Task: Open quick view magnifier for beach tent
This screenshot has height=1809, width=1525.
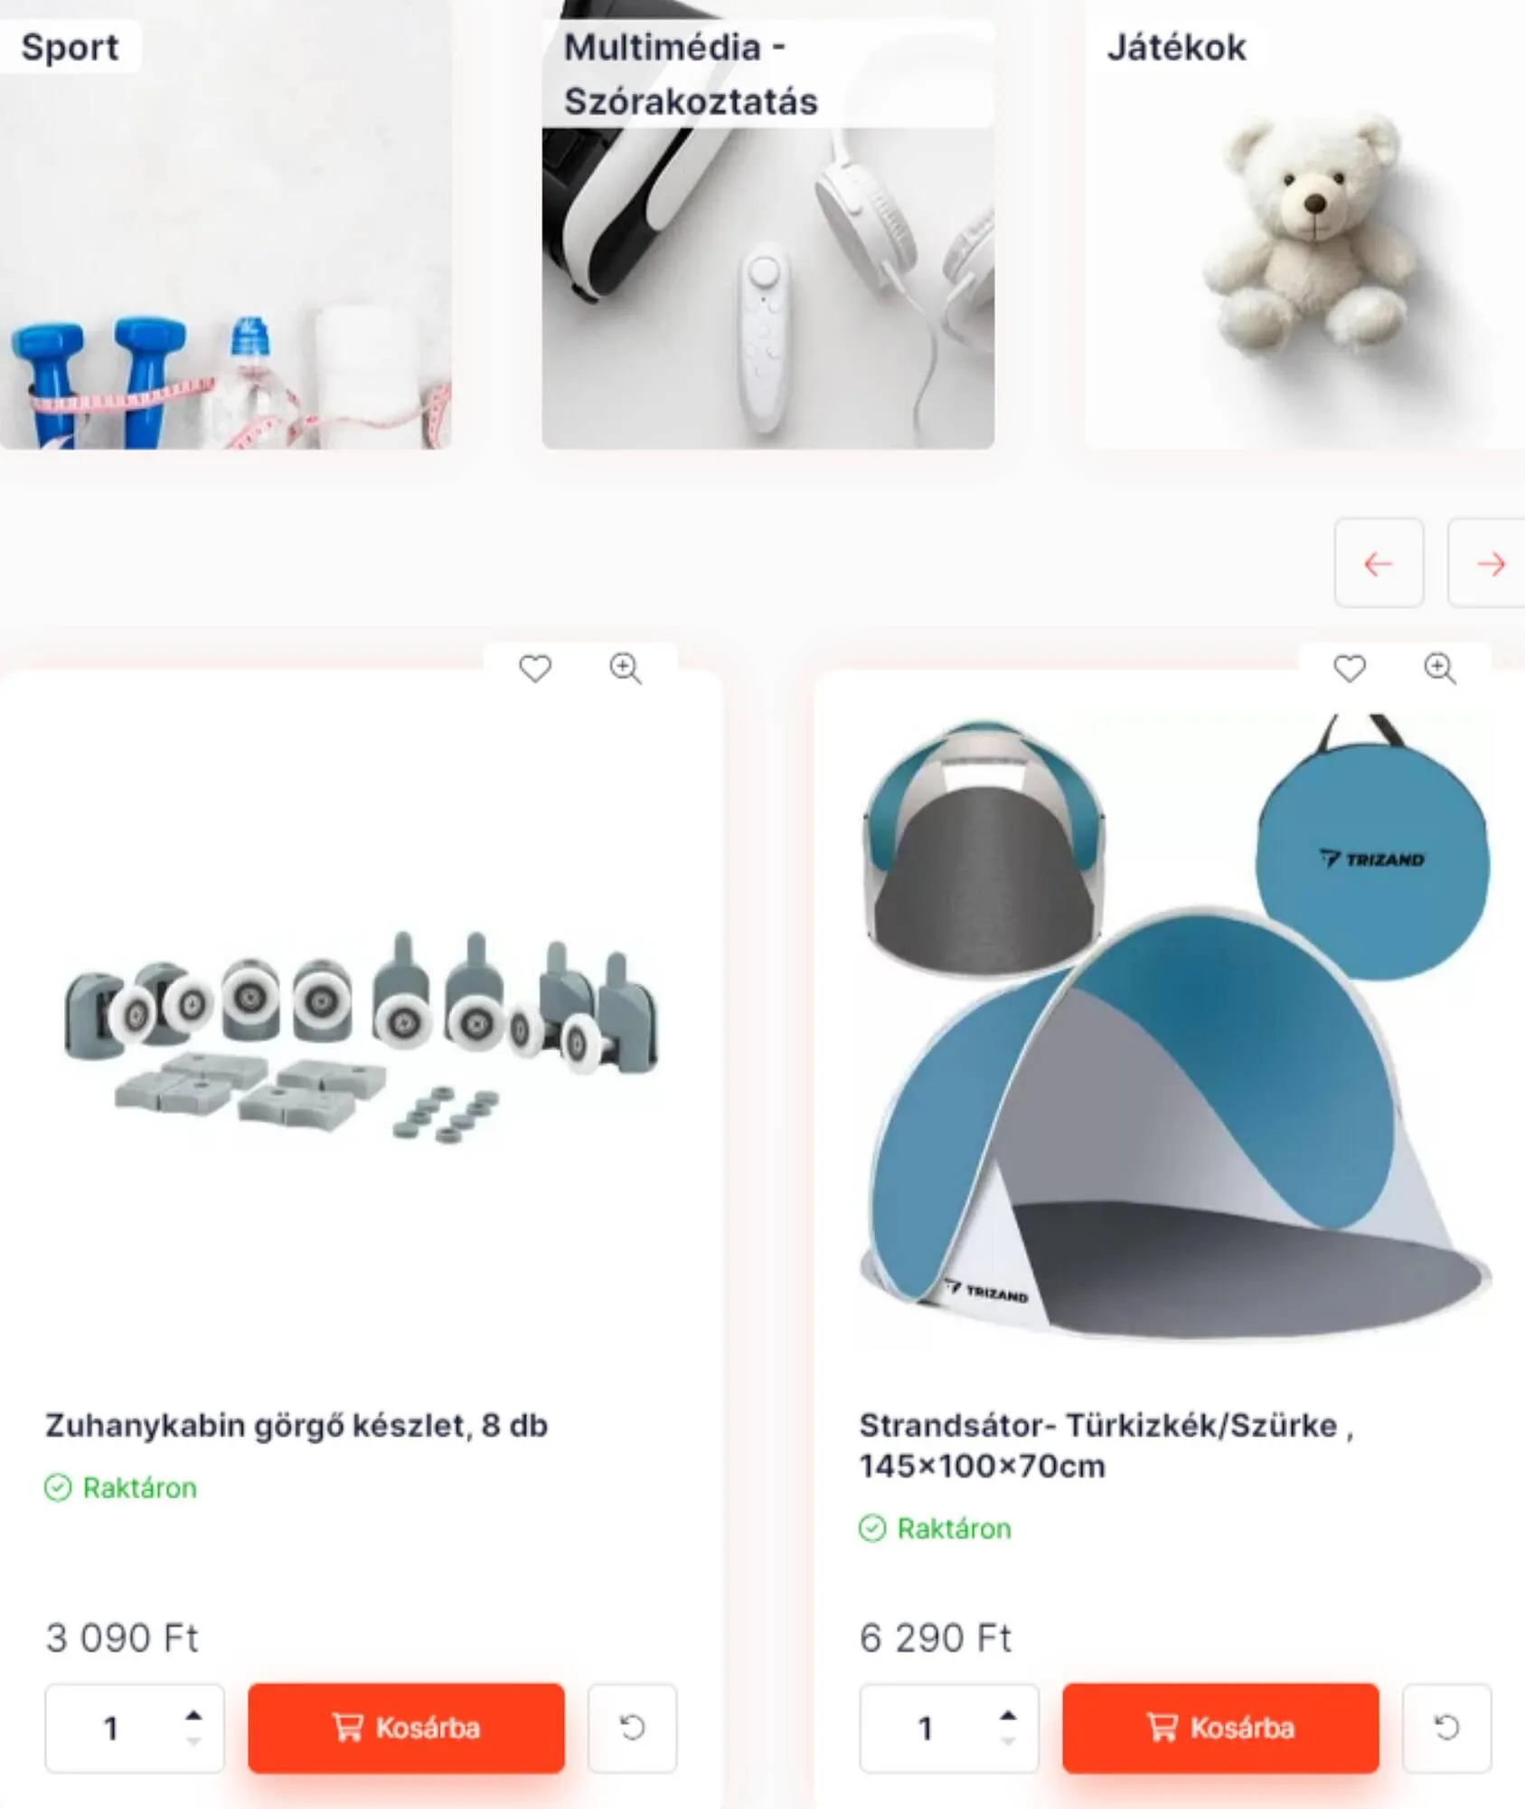Action: pos(1440,669)
